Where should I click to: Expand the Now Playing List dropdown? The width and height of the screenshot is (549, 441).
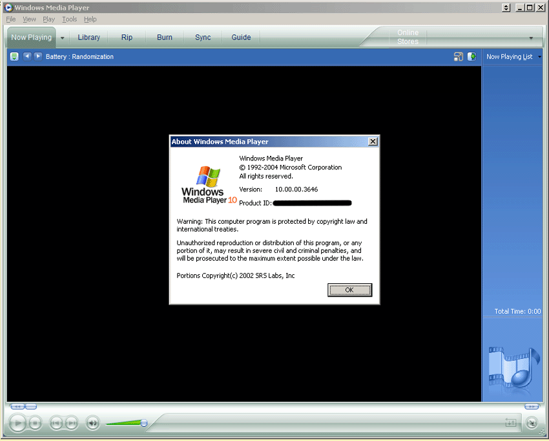pyautogui.click(x=539, y=57)
